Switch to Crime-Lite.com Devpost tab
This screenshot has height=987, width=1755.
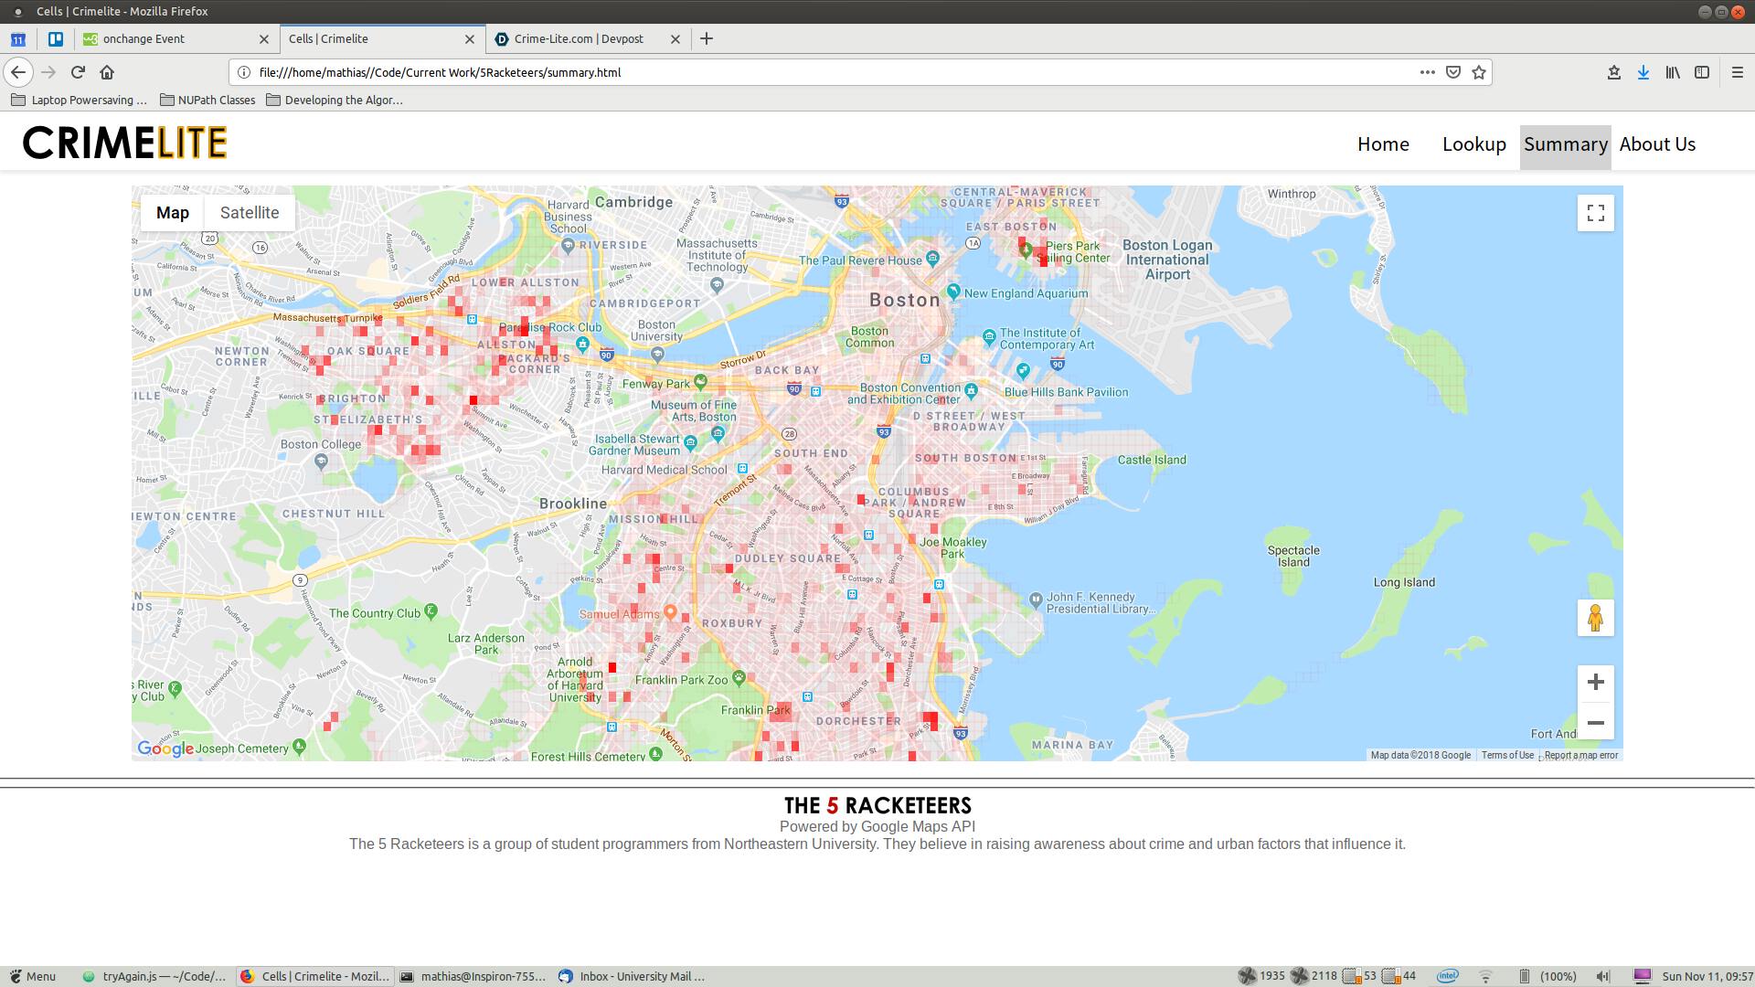click(578, 38)
